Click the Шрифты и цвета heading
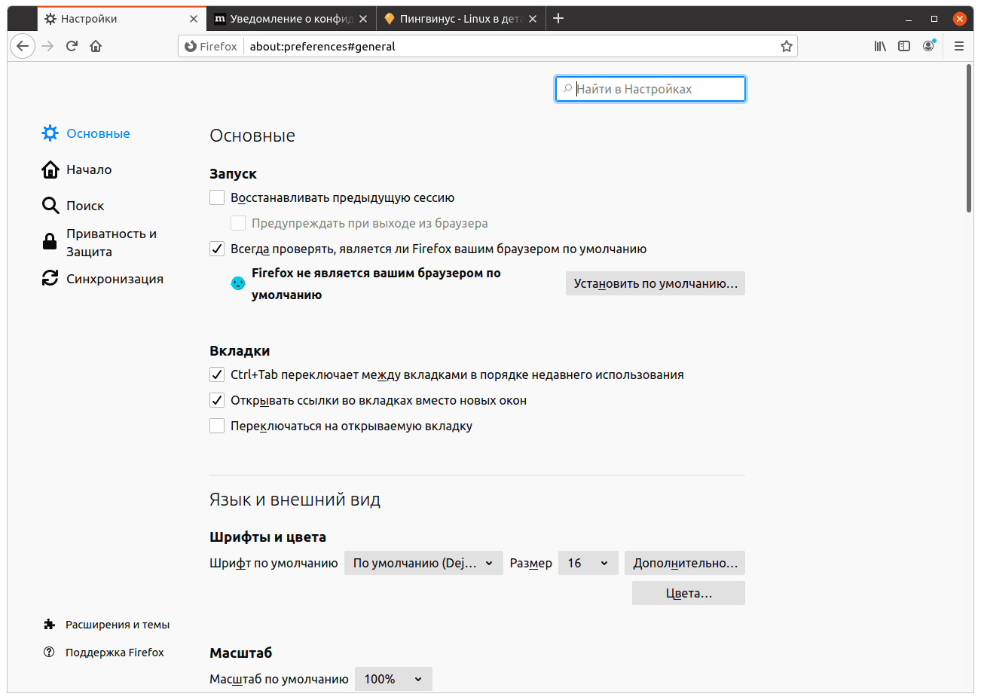The height and width of the screenshot is (700, 981). [267, 536]
